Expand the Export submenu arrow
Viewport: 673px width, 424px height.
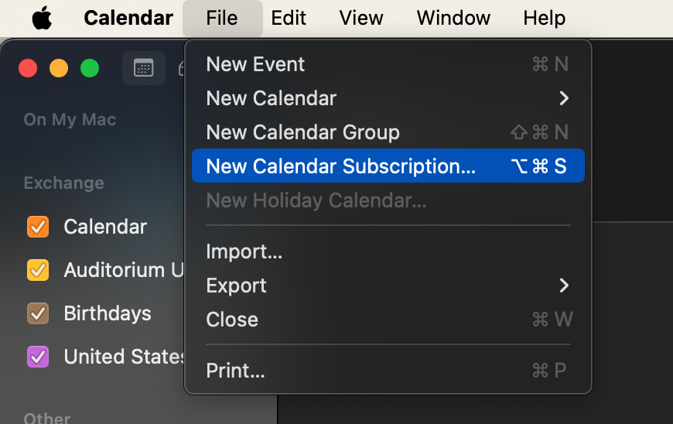(x=564, y=286)
